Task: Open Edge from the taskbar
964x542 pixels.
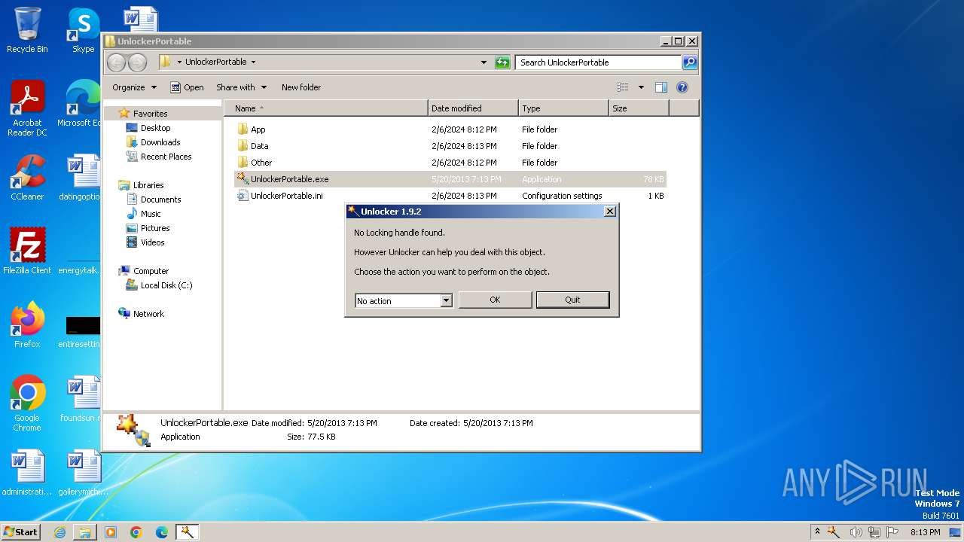Action: [162, 532]
